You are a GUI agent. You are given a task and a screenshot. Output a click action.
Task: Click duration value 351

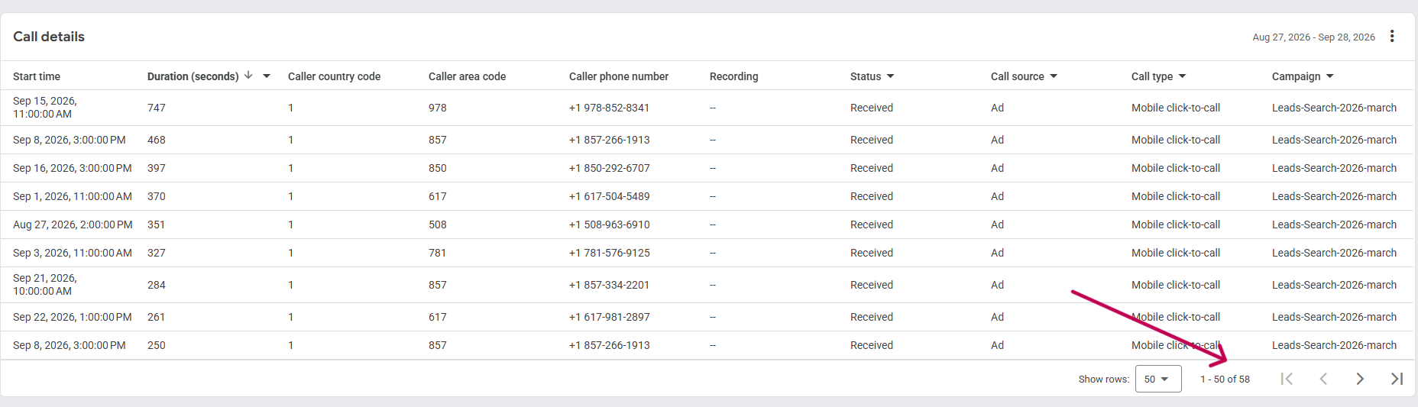click(x=157, y=224)
